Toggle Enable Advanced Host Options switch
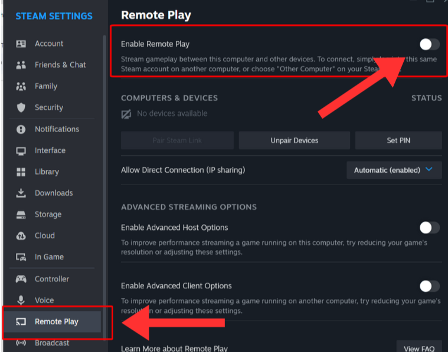Image resolution: width=448 pixels, height=352 pixels. coord(429,228)
